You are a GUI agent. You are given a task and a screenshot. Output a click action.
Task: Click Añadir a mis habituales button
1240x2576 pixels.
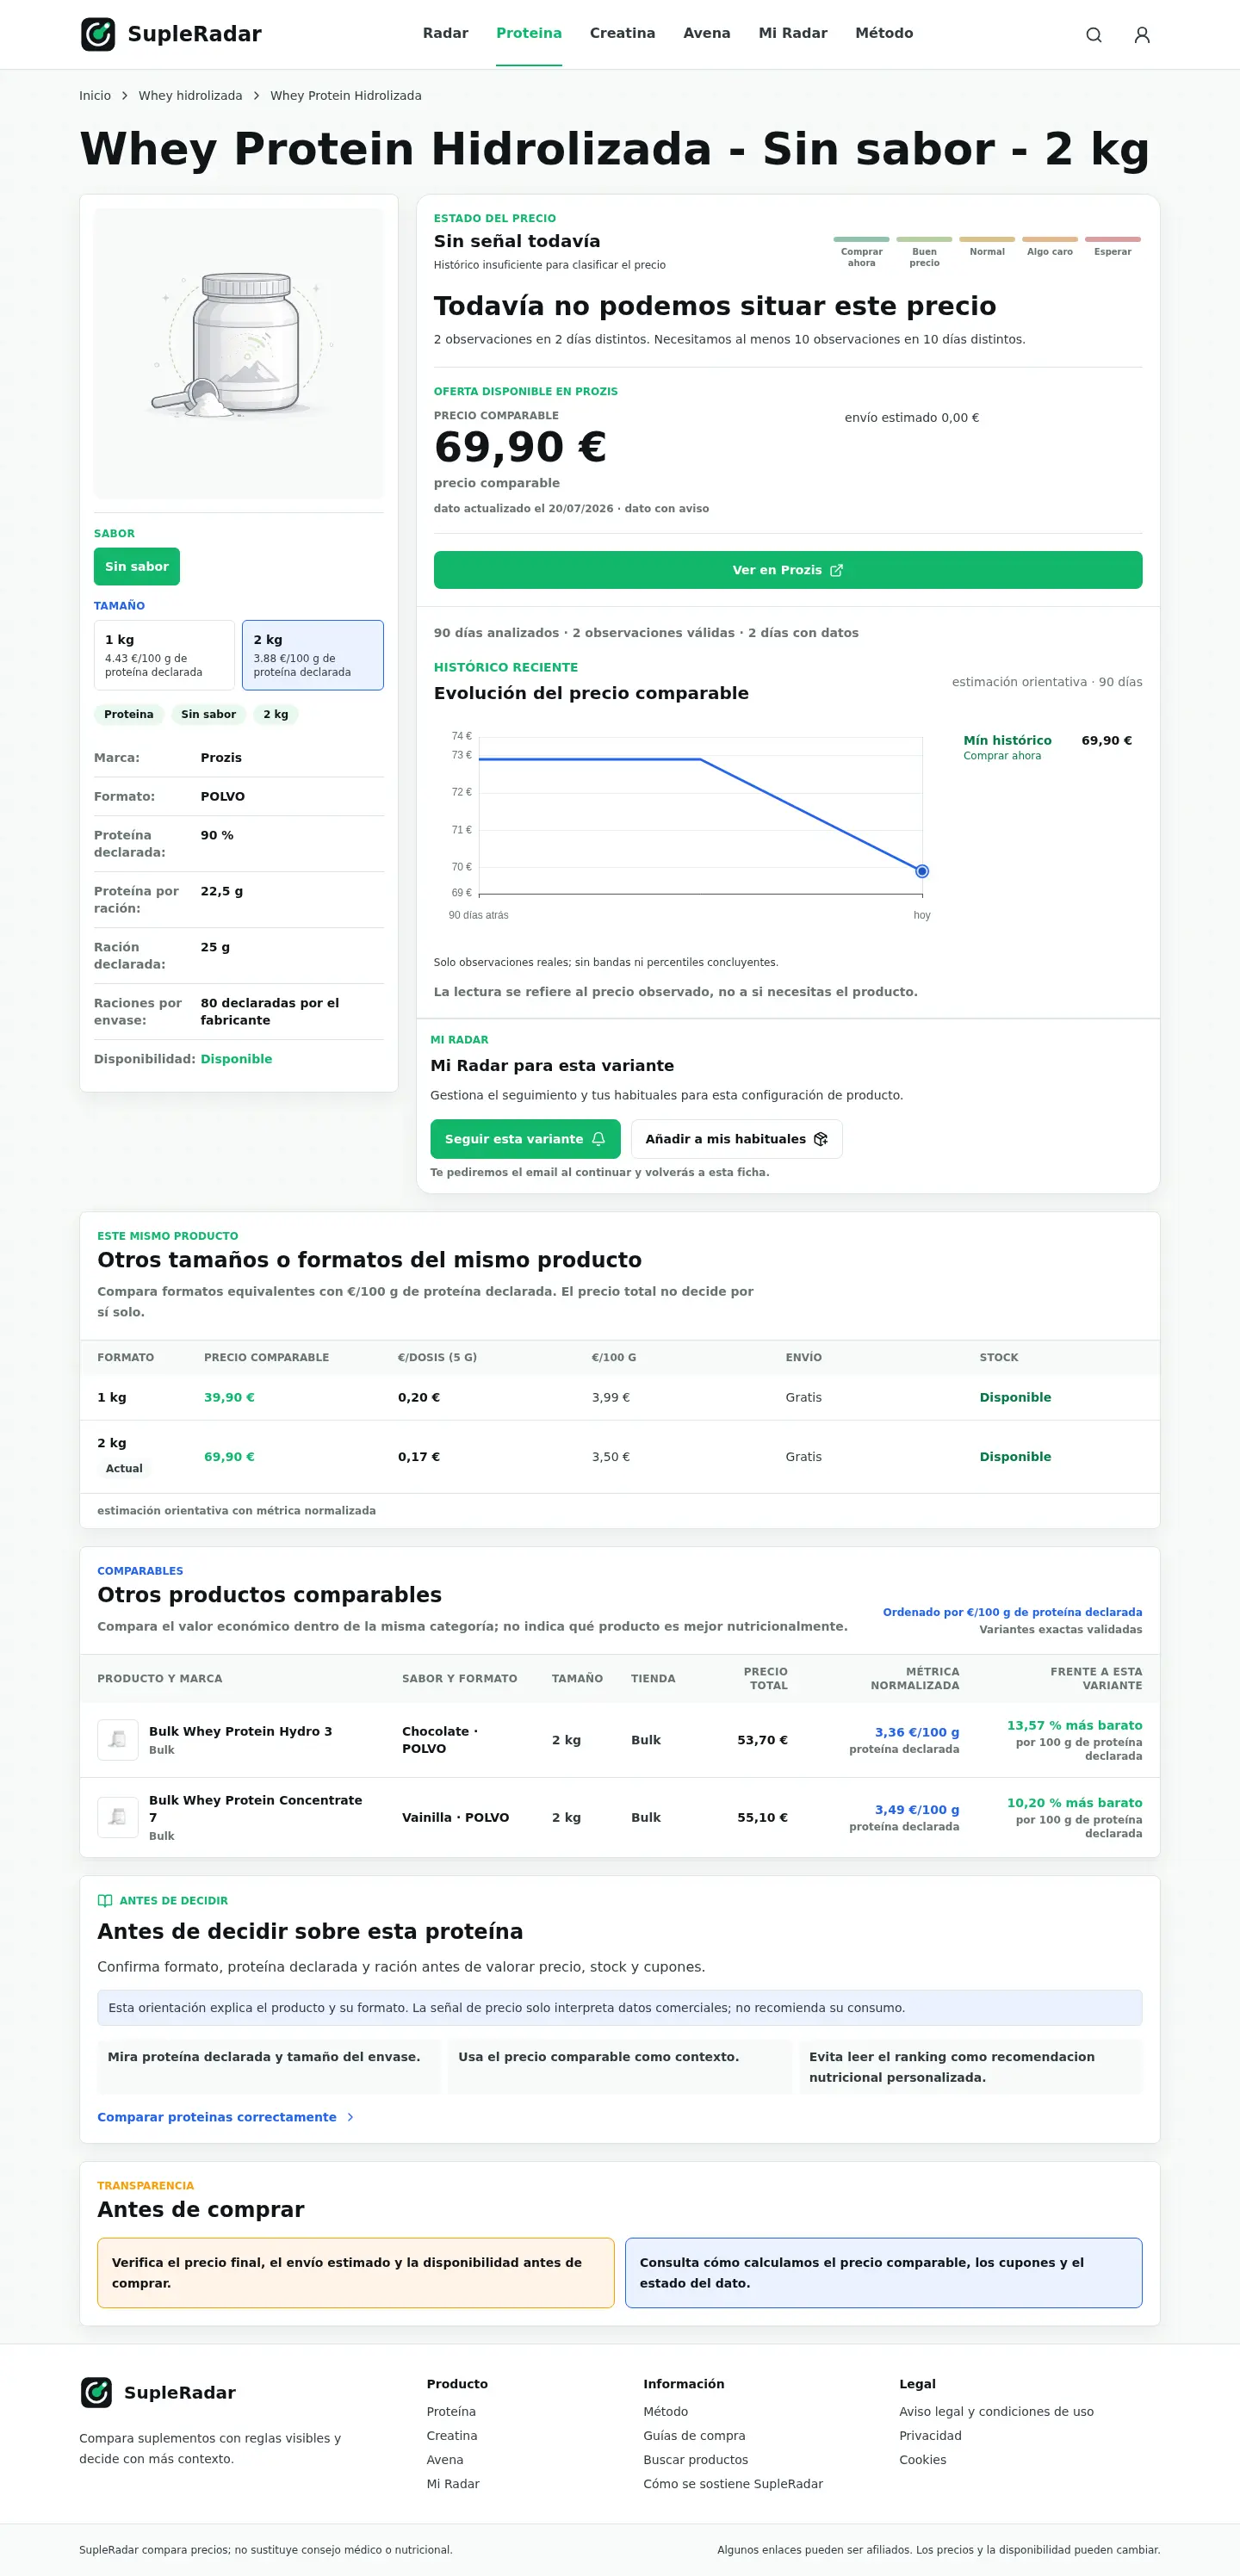point(736,1139)
